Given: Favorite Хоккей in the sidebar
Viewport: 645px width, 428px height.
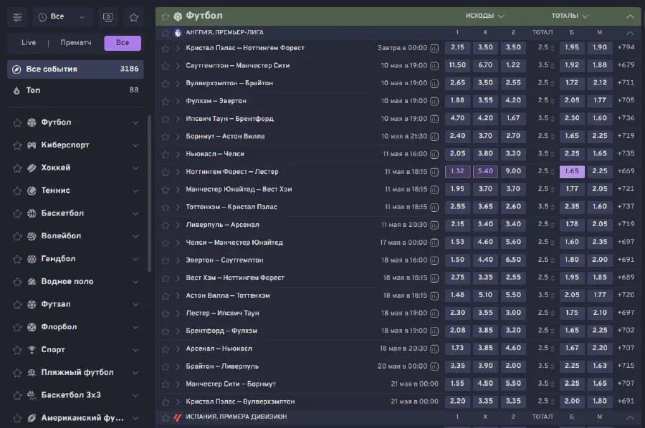Looking at the screenshot, I should pos(17,168).
